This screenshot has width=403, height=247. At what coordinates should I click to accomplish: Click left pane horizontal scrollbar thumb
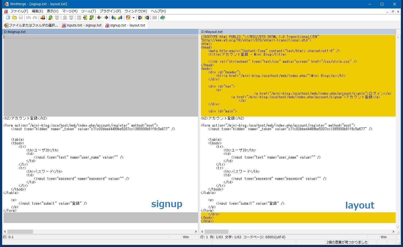click(20, 231)
